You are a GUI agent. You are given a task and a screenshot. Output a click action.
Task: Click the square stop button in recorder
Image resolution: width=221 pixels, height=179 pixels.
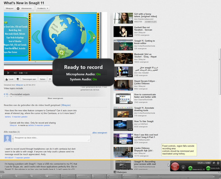coord(183,167)
